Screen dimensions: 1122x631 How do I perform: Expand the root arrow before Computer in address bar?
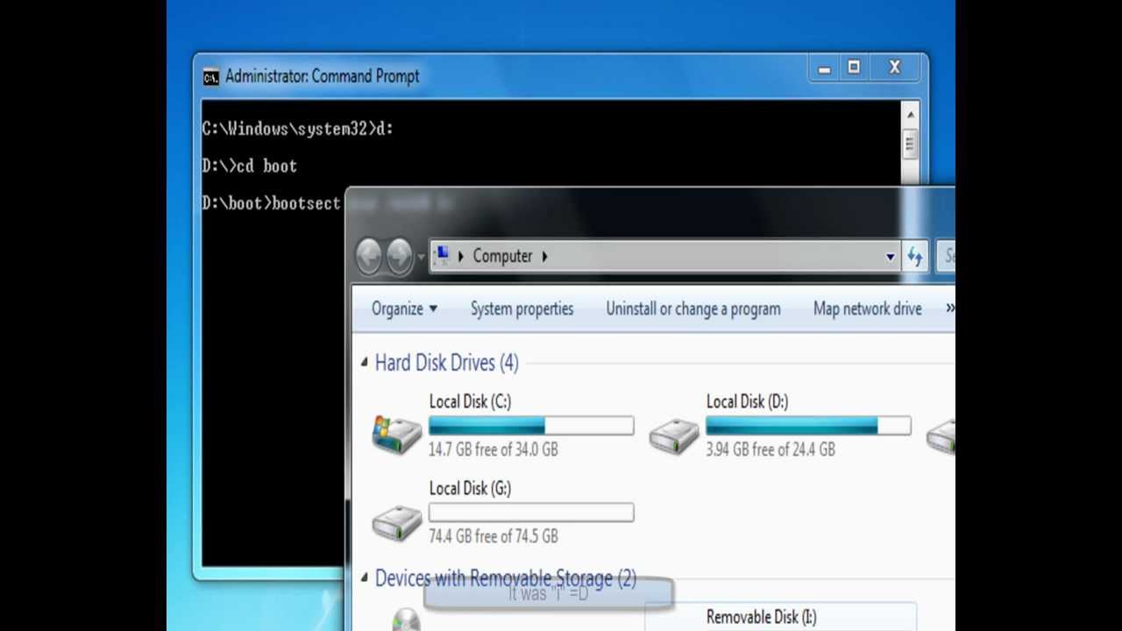(461, 256)
